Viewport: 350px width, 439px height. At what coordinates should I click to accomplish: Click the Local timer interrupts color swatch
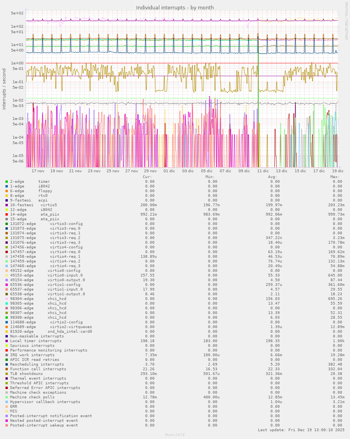pyautogui.click(x=7, y=341)
